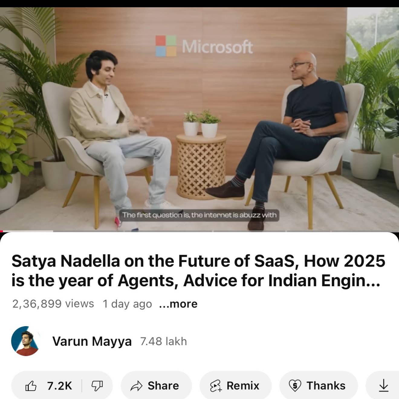Tap the Thanks button label
The height and width of the screenshot is (399, 399).
326,386
